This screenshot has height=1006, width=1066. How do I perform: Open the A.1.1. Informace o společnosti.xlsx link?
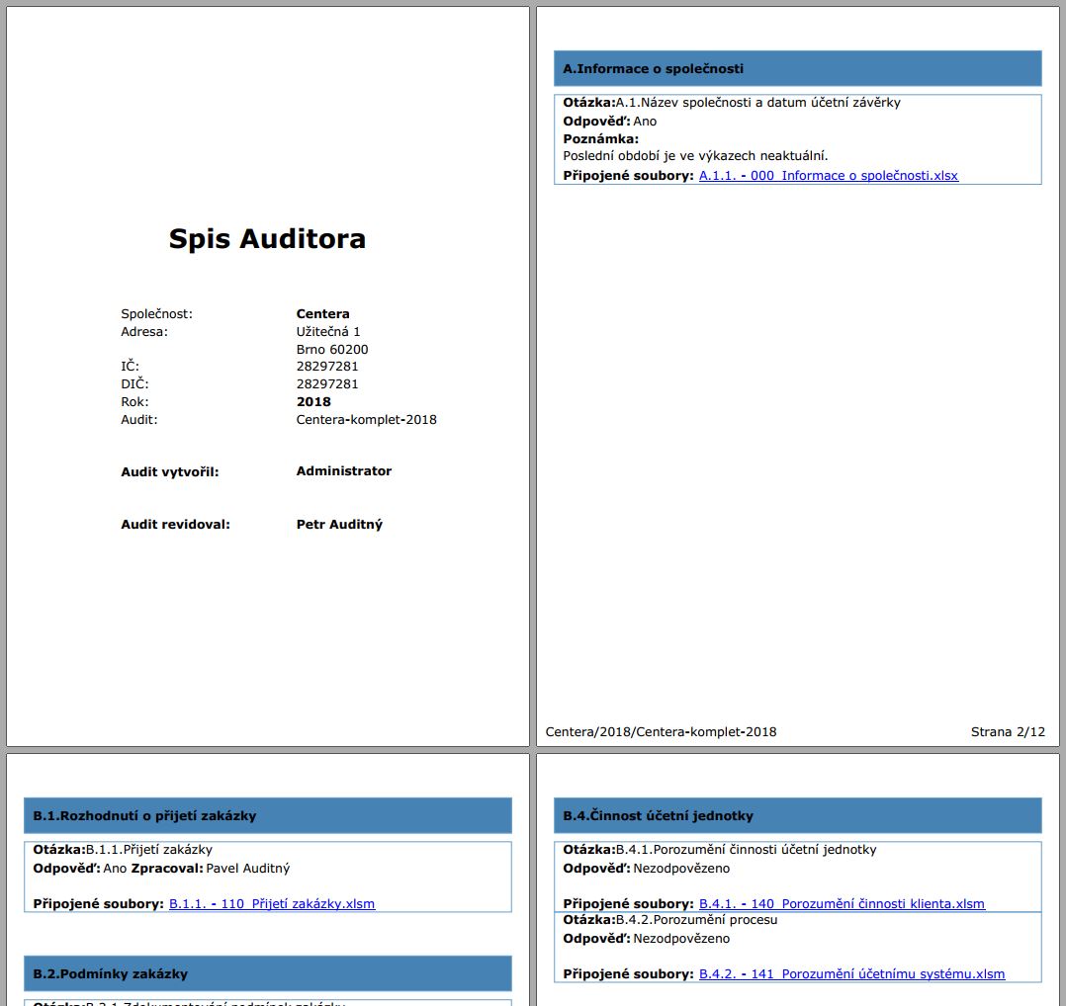828,176
